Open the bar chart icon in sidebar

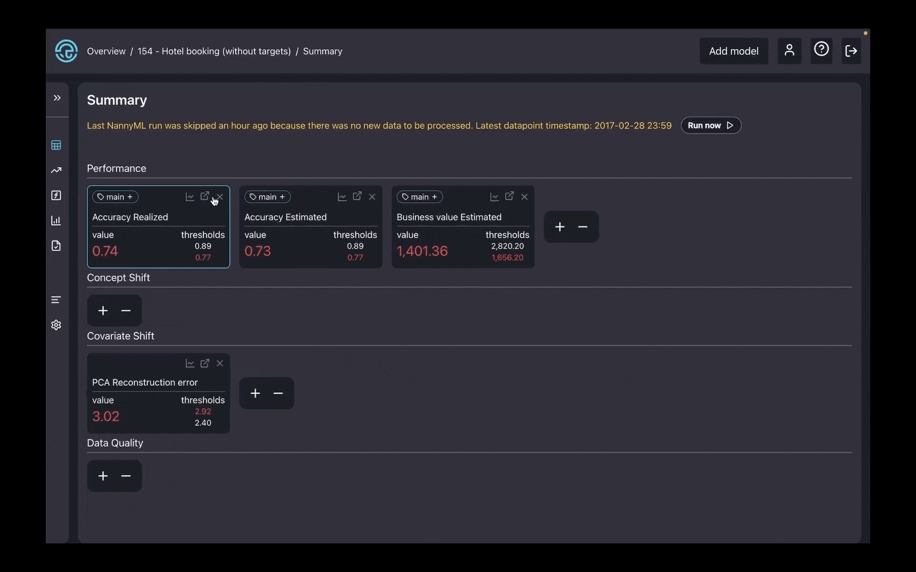(x=56, y=221)
